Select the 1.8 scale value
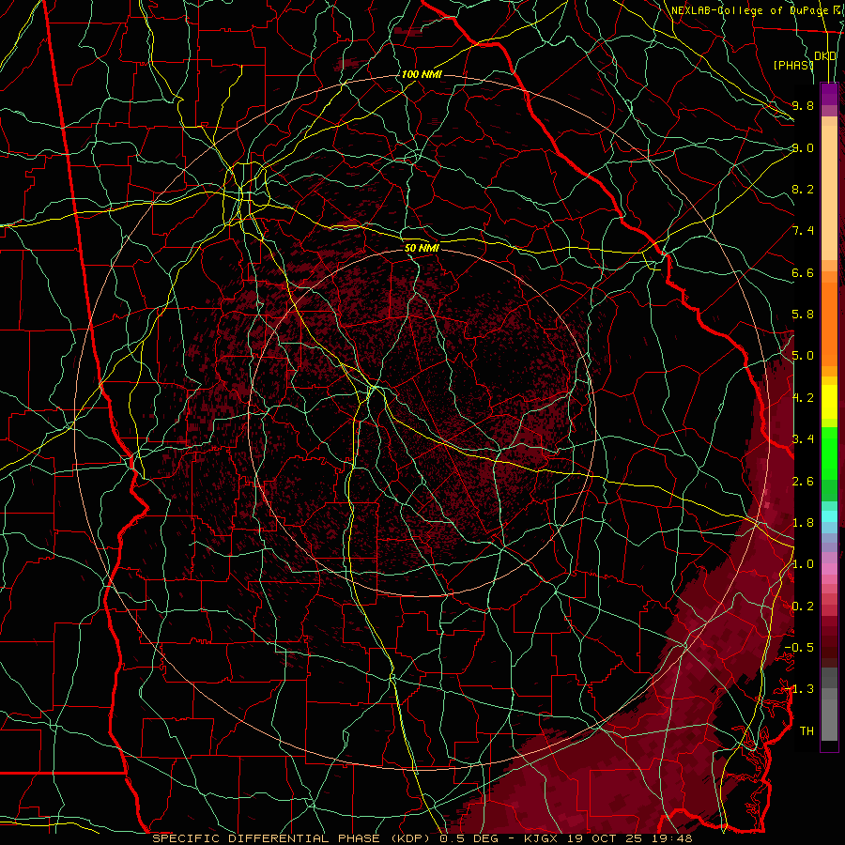 tap(803, 523)
